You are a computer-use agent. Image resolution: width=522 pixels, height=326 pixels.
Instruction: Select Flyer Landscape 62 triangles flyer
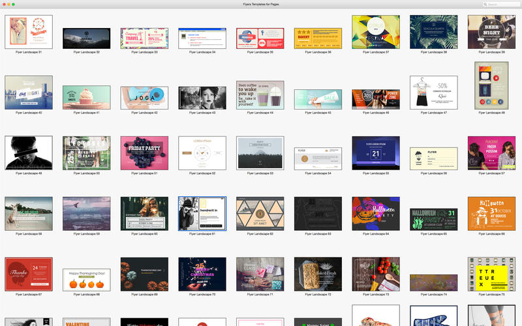pyautogui.click(x=260, y=214)
